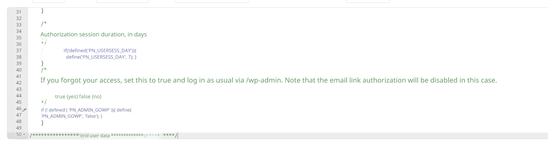Image resolution: width=548 pixels, height=142 pixels.
Task: Select line number 42 in the gutter
Action: tap(19, 83)
